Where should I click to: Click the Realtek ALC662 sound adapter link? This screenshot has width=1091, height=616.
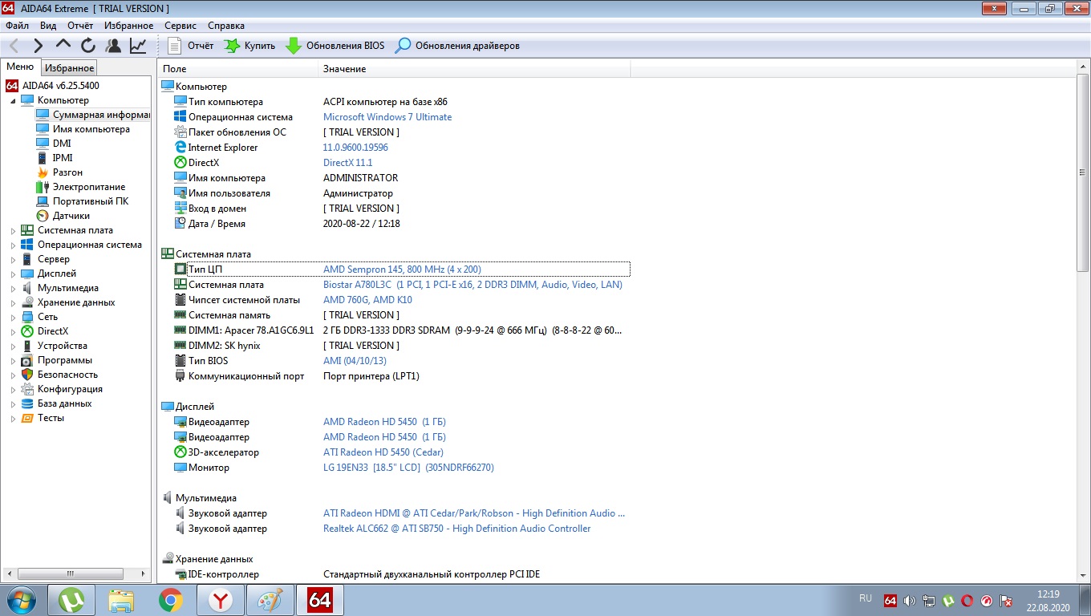(x=456, y=529)
